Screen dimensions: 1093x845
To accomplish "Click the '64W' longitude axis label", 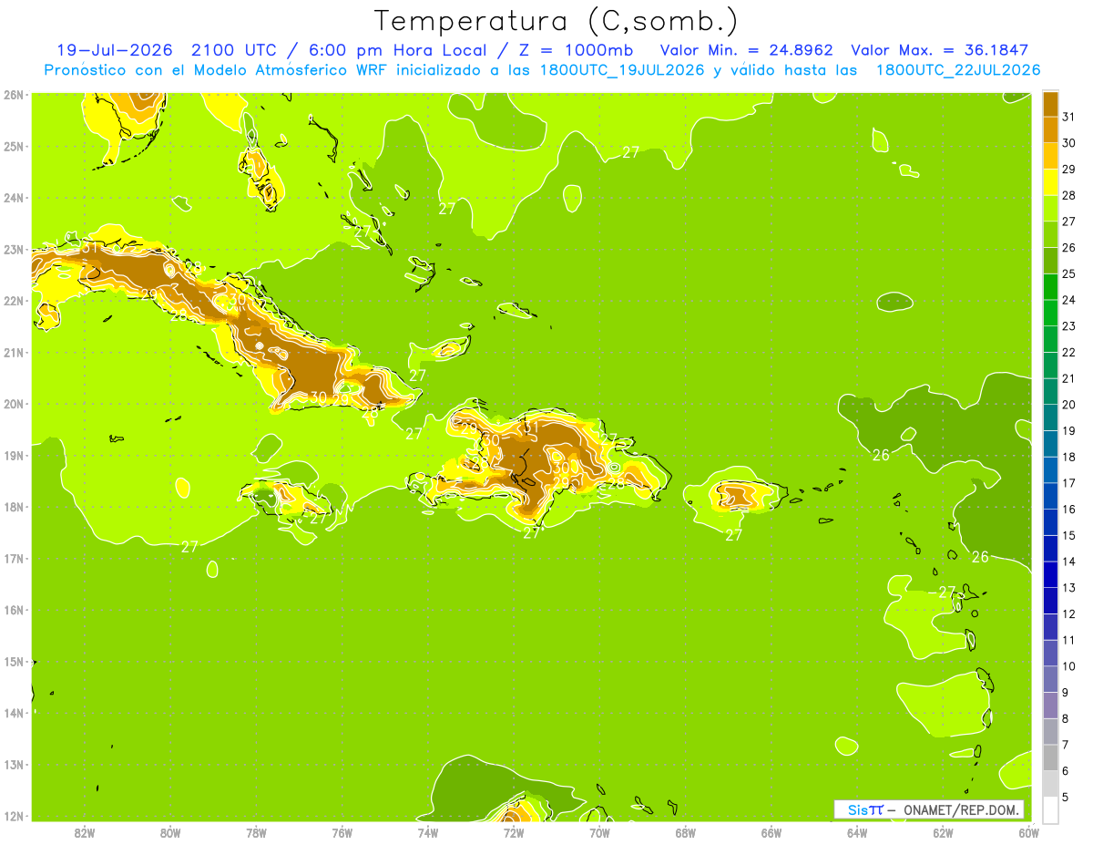I will (857, 833).
